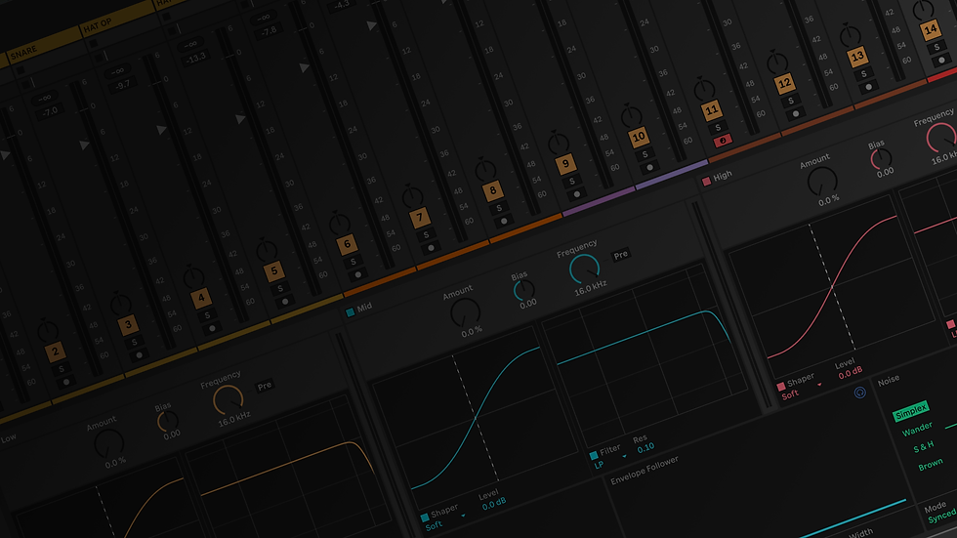Click the Mid band Bias knob
The width and height of the screenshot is (957, 538).
pos(523,290)
